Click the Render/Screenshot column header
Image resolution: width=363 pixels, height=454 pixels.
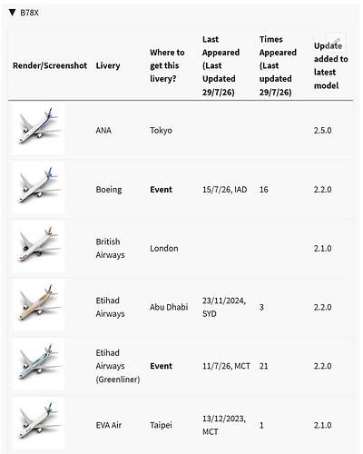pos(50,65)
